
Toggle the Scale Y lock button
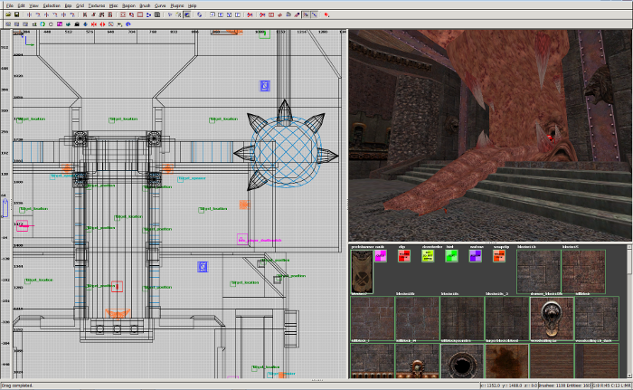[221, 14]
